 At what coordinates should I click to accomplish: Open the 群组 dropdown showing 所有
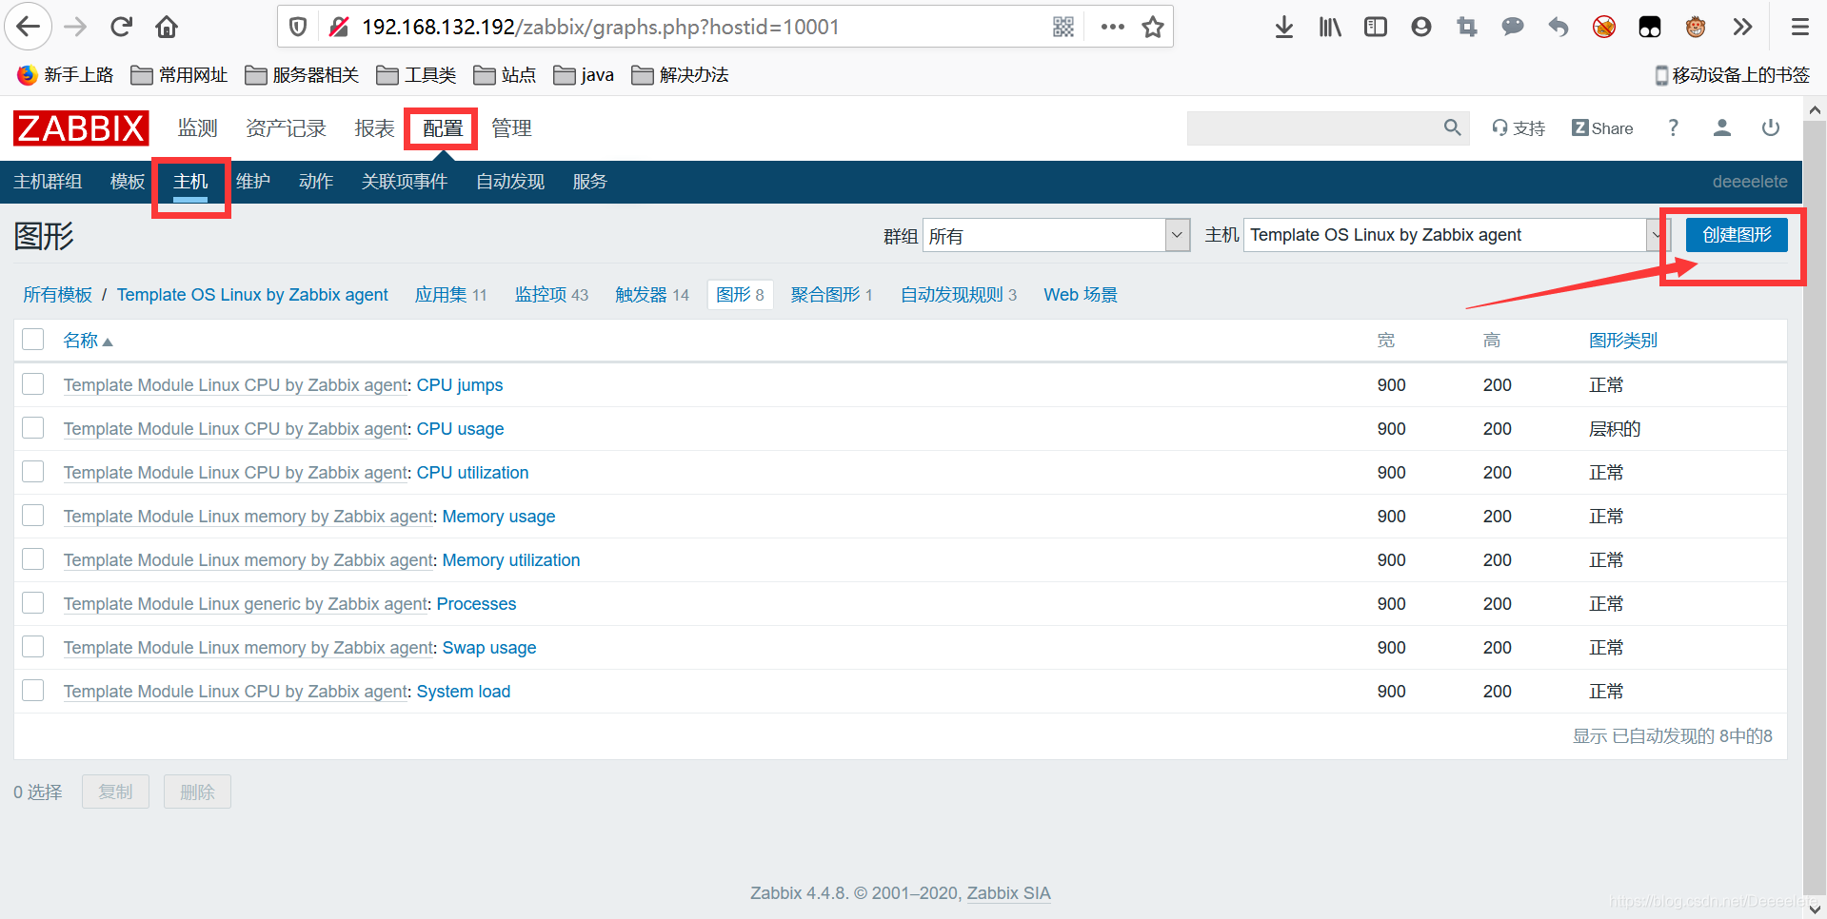(x=1057, y=235)
